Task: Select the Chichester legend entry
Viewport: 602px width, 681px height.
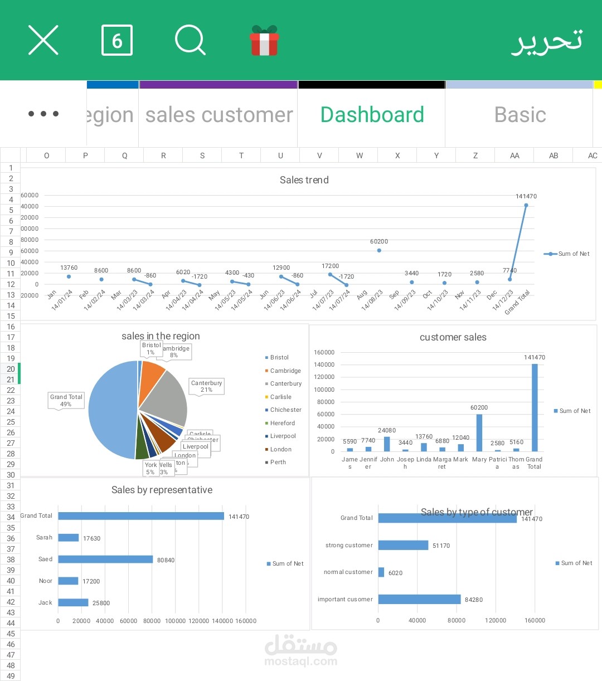Action: (x=283, y=410)
